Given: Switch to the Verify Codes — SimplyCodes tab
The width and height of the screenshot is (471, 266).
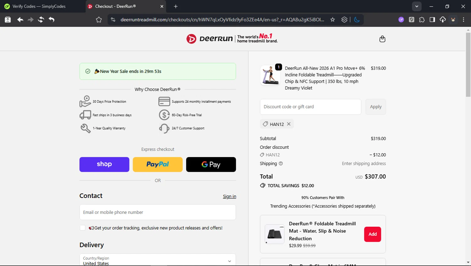Looking at the screenshot, I should (39, 6).
